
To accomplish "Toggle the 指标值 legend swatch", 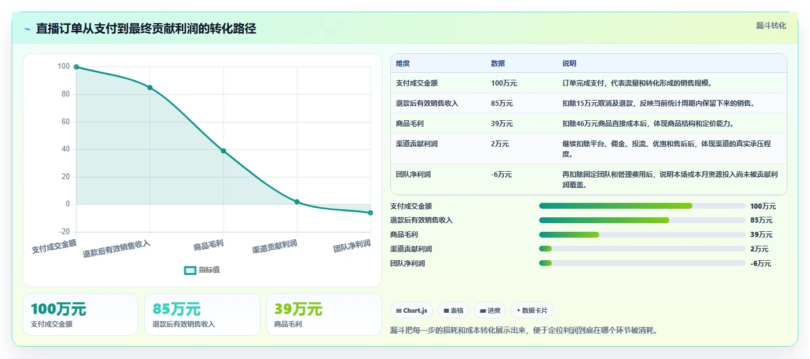I will pos(190,271).
